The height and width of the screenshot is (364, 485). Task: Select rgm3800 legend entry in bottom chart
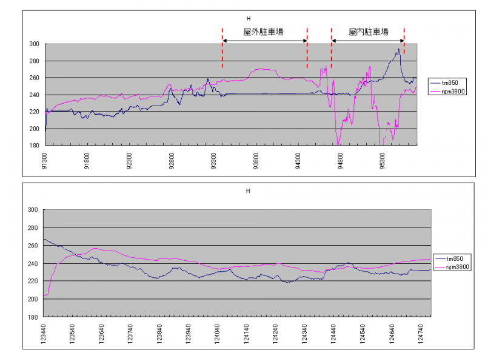click(x=458, y=266)
